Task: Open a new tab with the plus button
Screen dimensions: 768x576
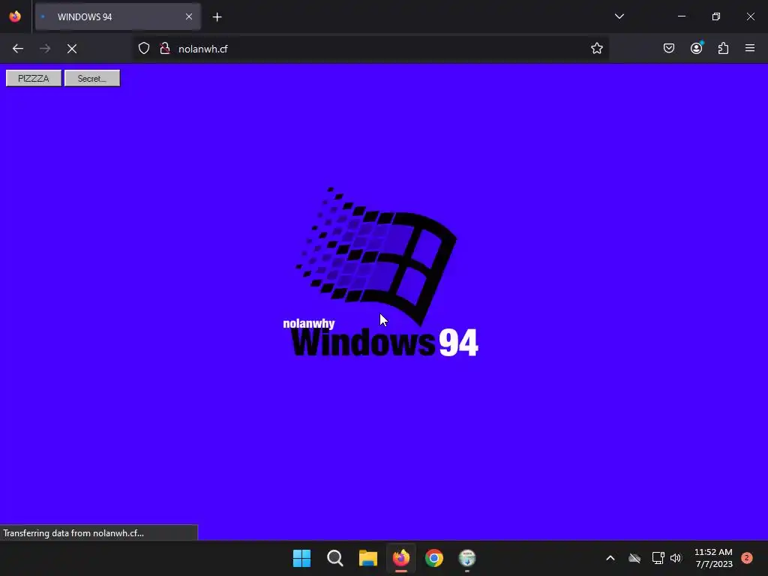Action: pos(217,17)
